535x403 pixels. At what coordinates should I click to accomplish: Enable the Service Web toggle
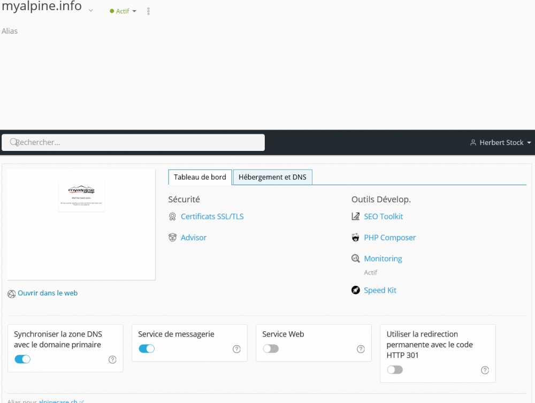(271, 348)
